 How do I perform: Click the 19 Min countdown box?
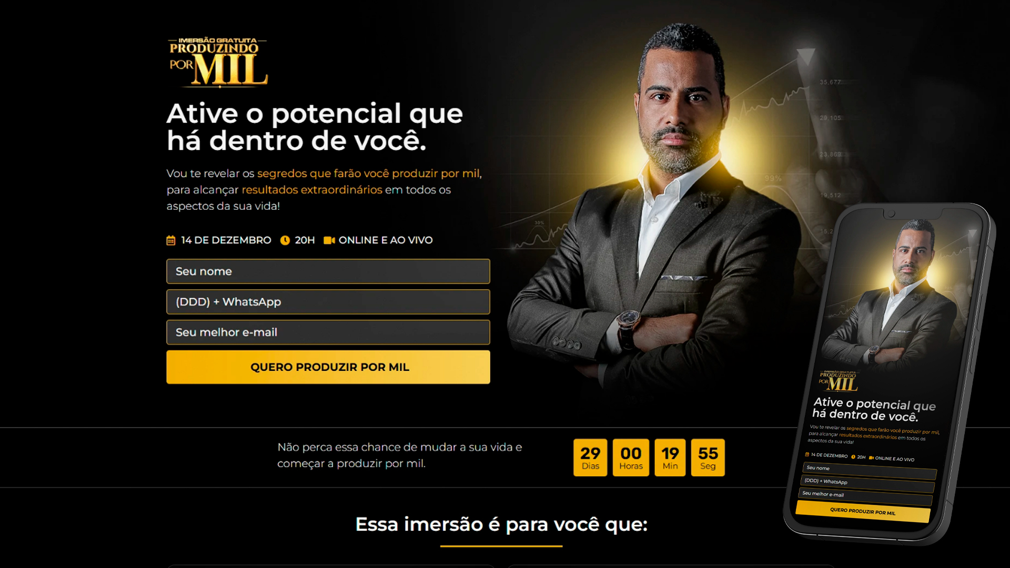pos(670,458)
